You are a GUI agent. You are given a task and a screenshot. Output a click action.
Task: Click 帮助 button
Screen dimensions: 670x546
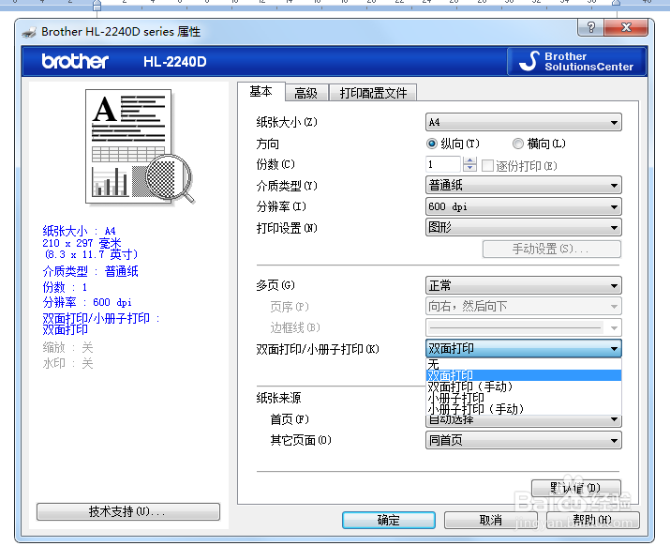pos(592,521)
